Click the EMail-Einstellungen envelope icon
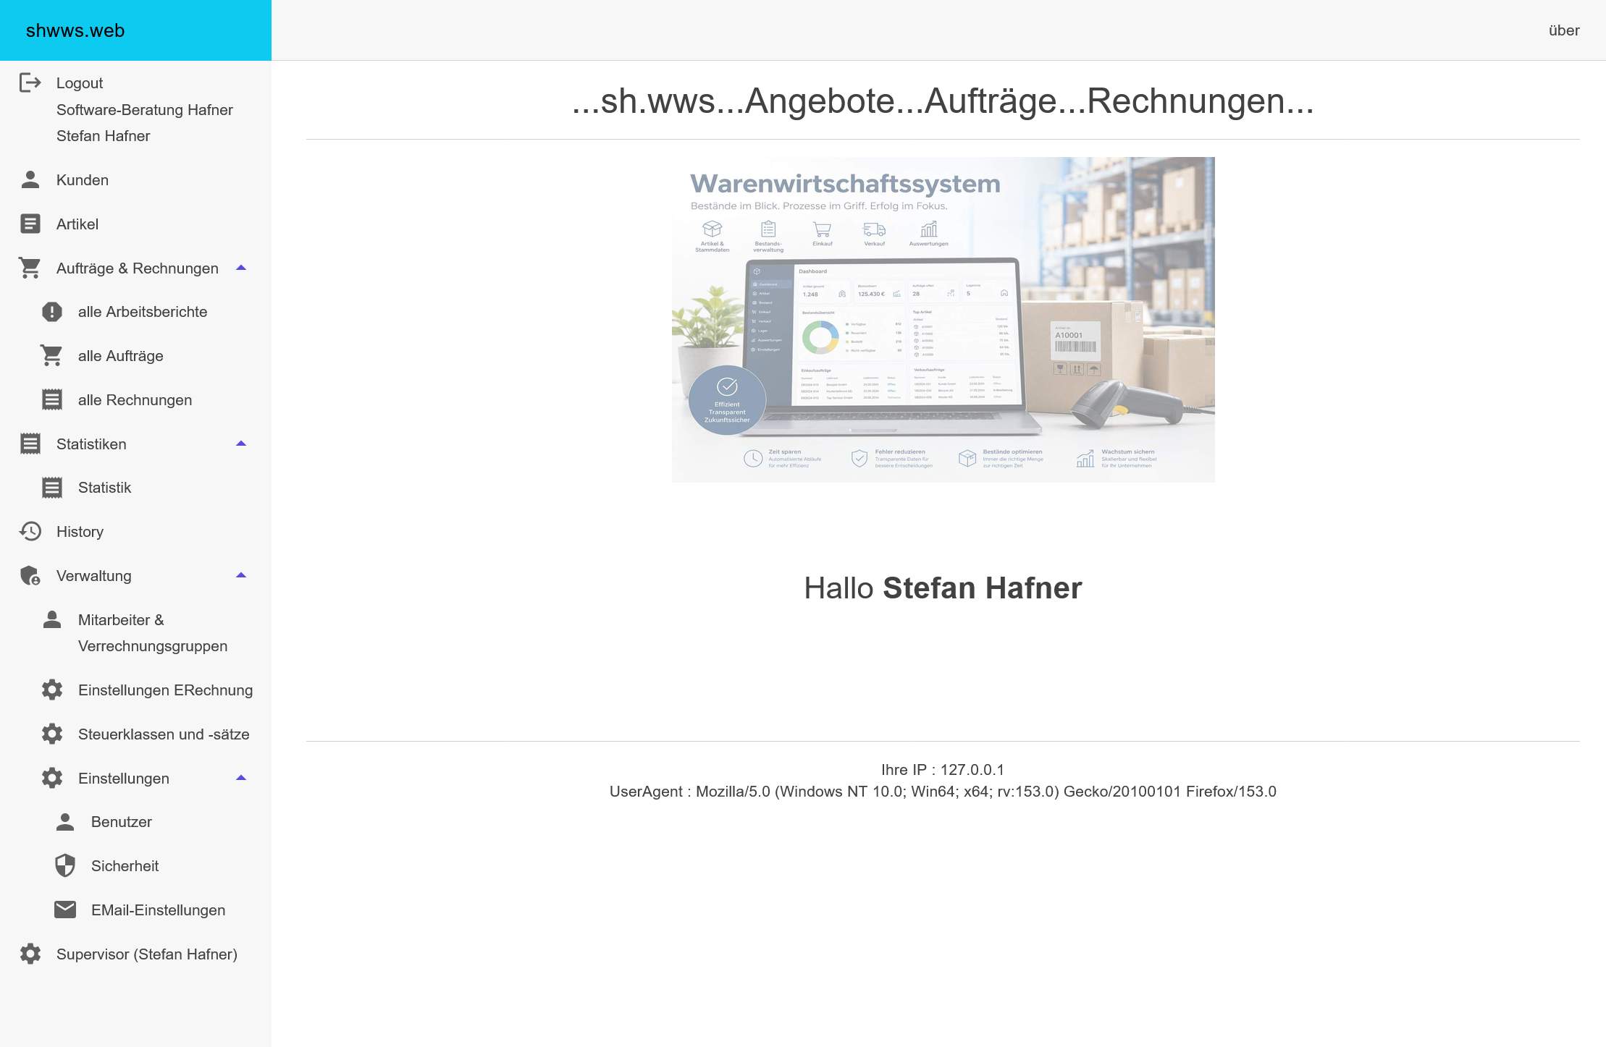 click(65, 910)
